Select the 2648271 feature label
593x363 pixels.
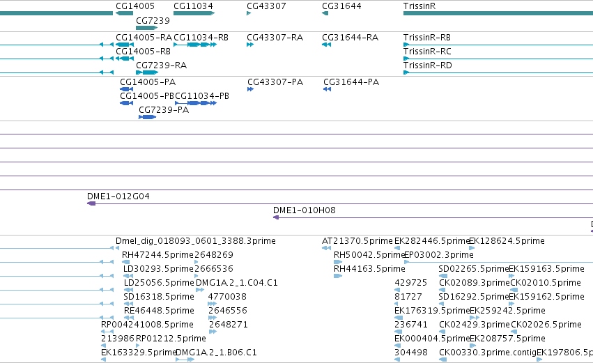click(x=229, y=325)
